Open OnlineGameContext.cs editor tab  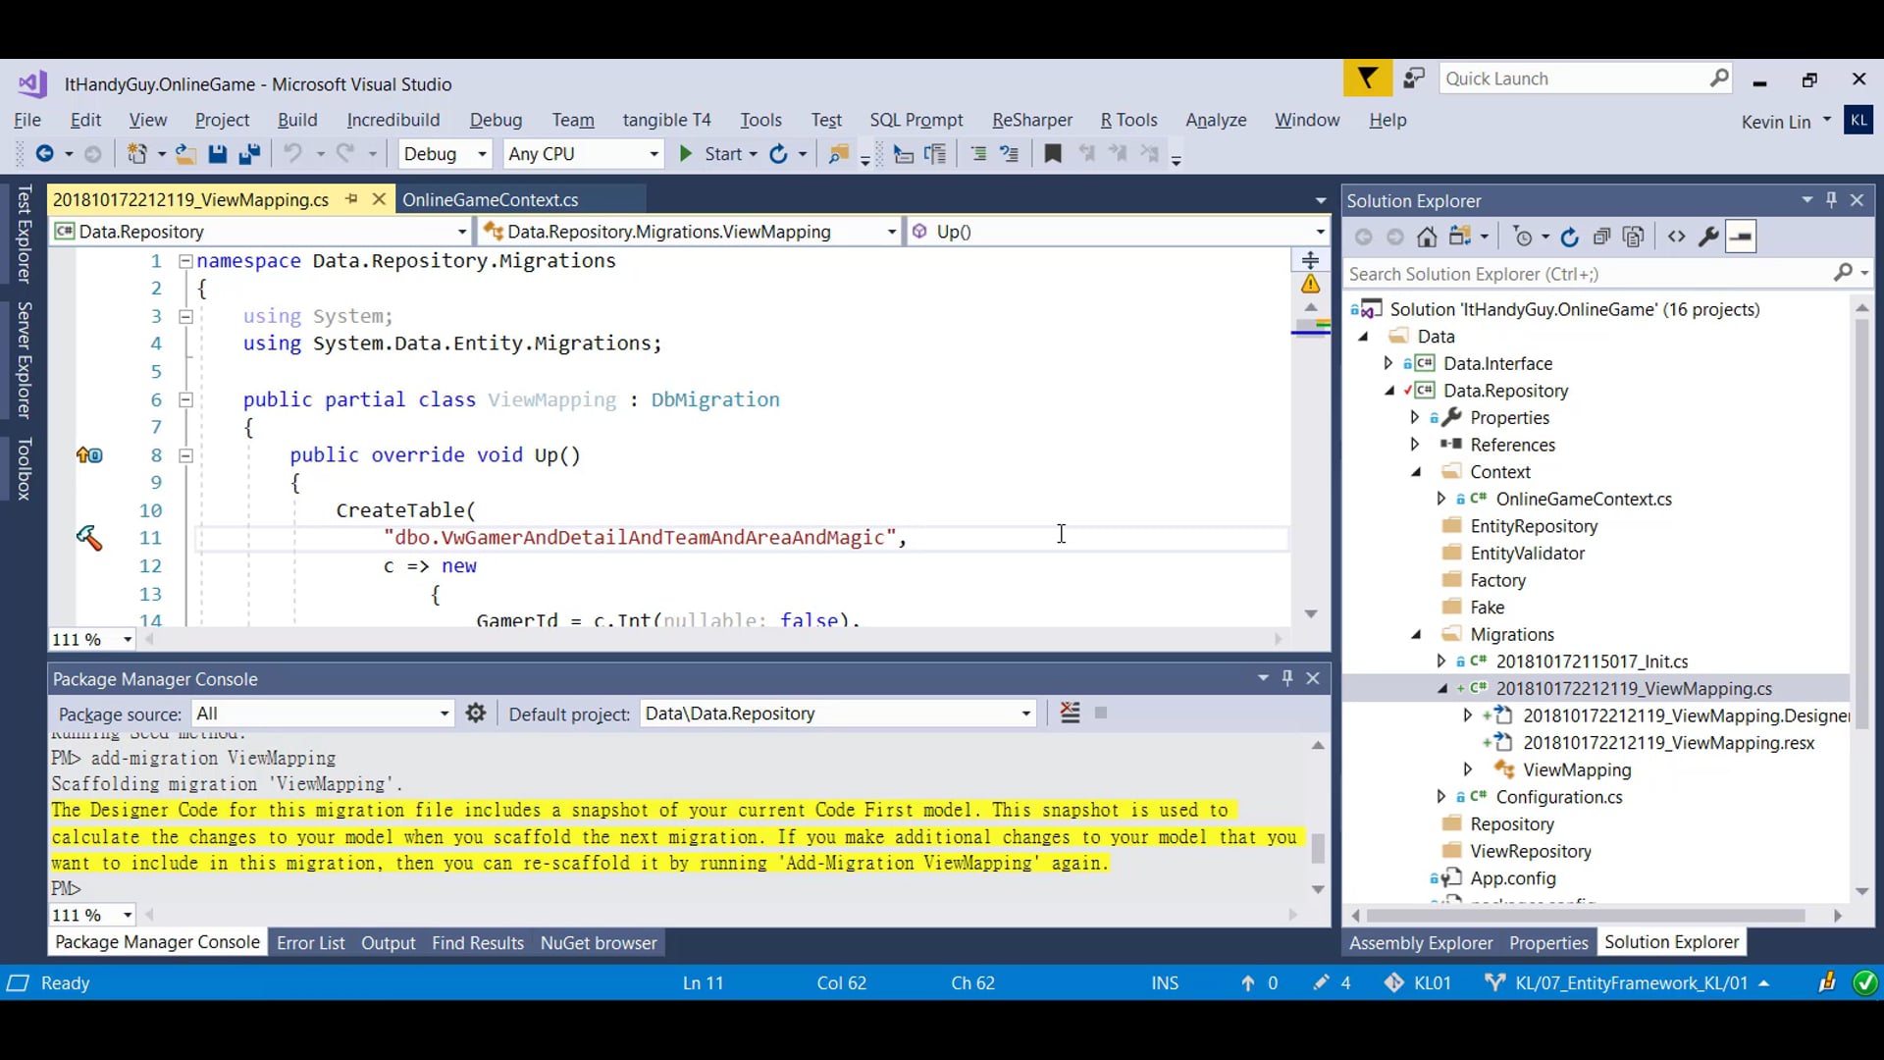(490, 199)
